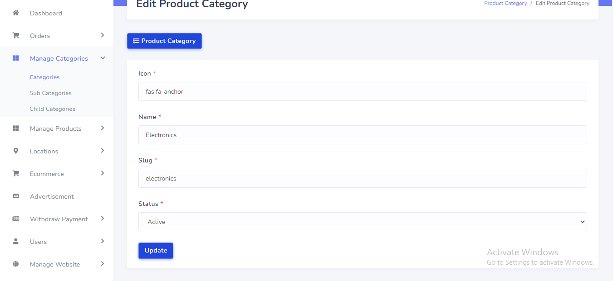Expand the Orders menu chevron

click(x=103, y=35)
